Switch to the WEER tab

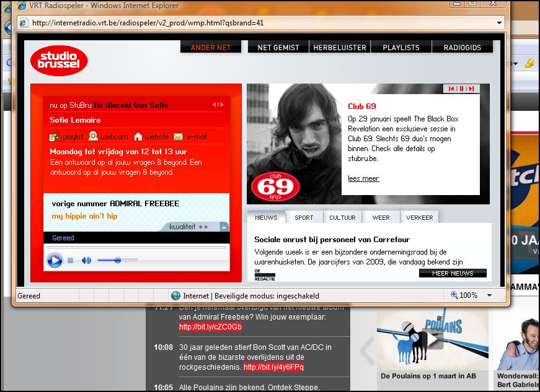coord(381,217)
